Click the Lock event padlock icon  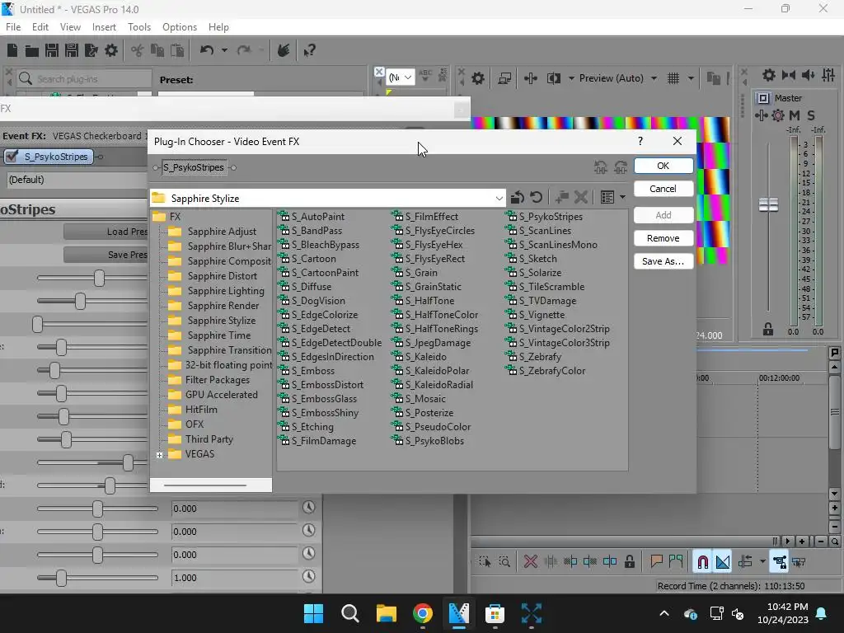point(629,562)
